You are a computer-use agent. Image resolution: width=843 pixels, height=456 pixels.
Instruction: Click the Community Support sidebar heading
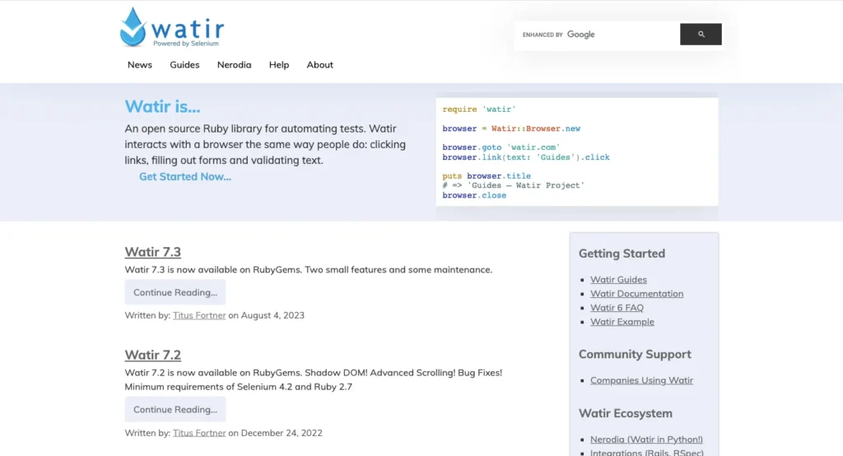point(635,355)
